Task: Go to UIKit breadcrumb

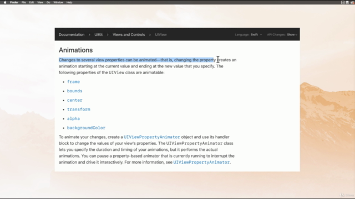Action: click(99, 34)
